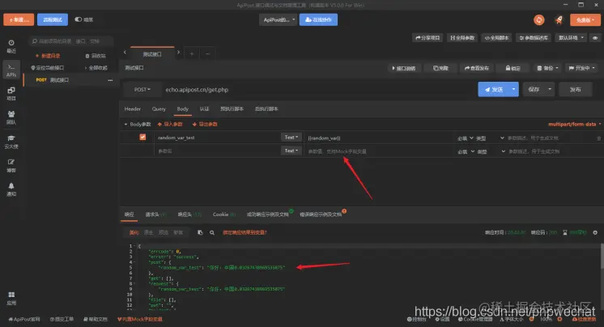This screenshot has height=327, width=604.
Task: Click the orange refresh sync icon
Action: (539, 19)
